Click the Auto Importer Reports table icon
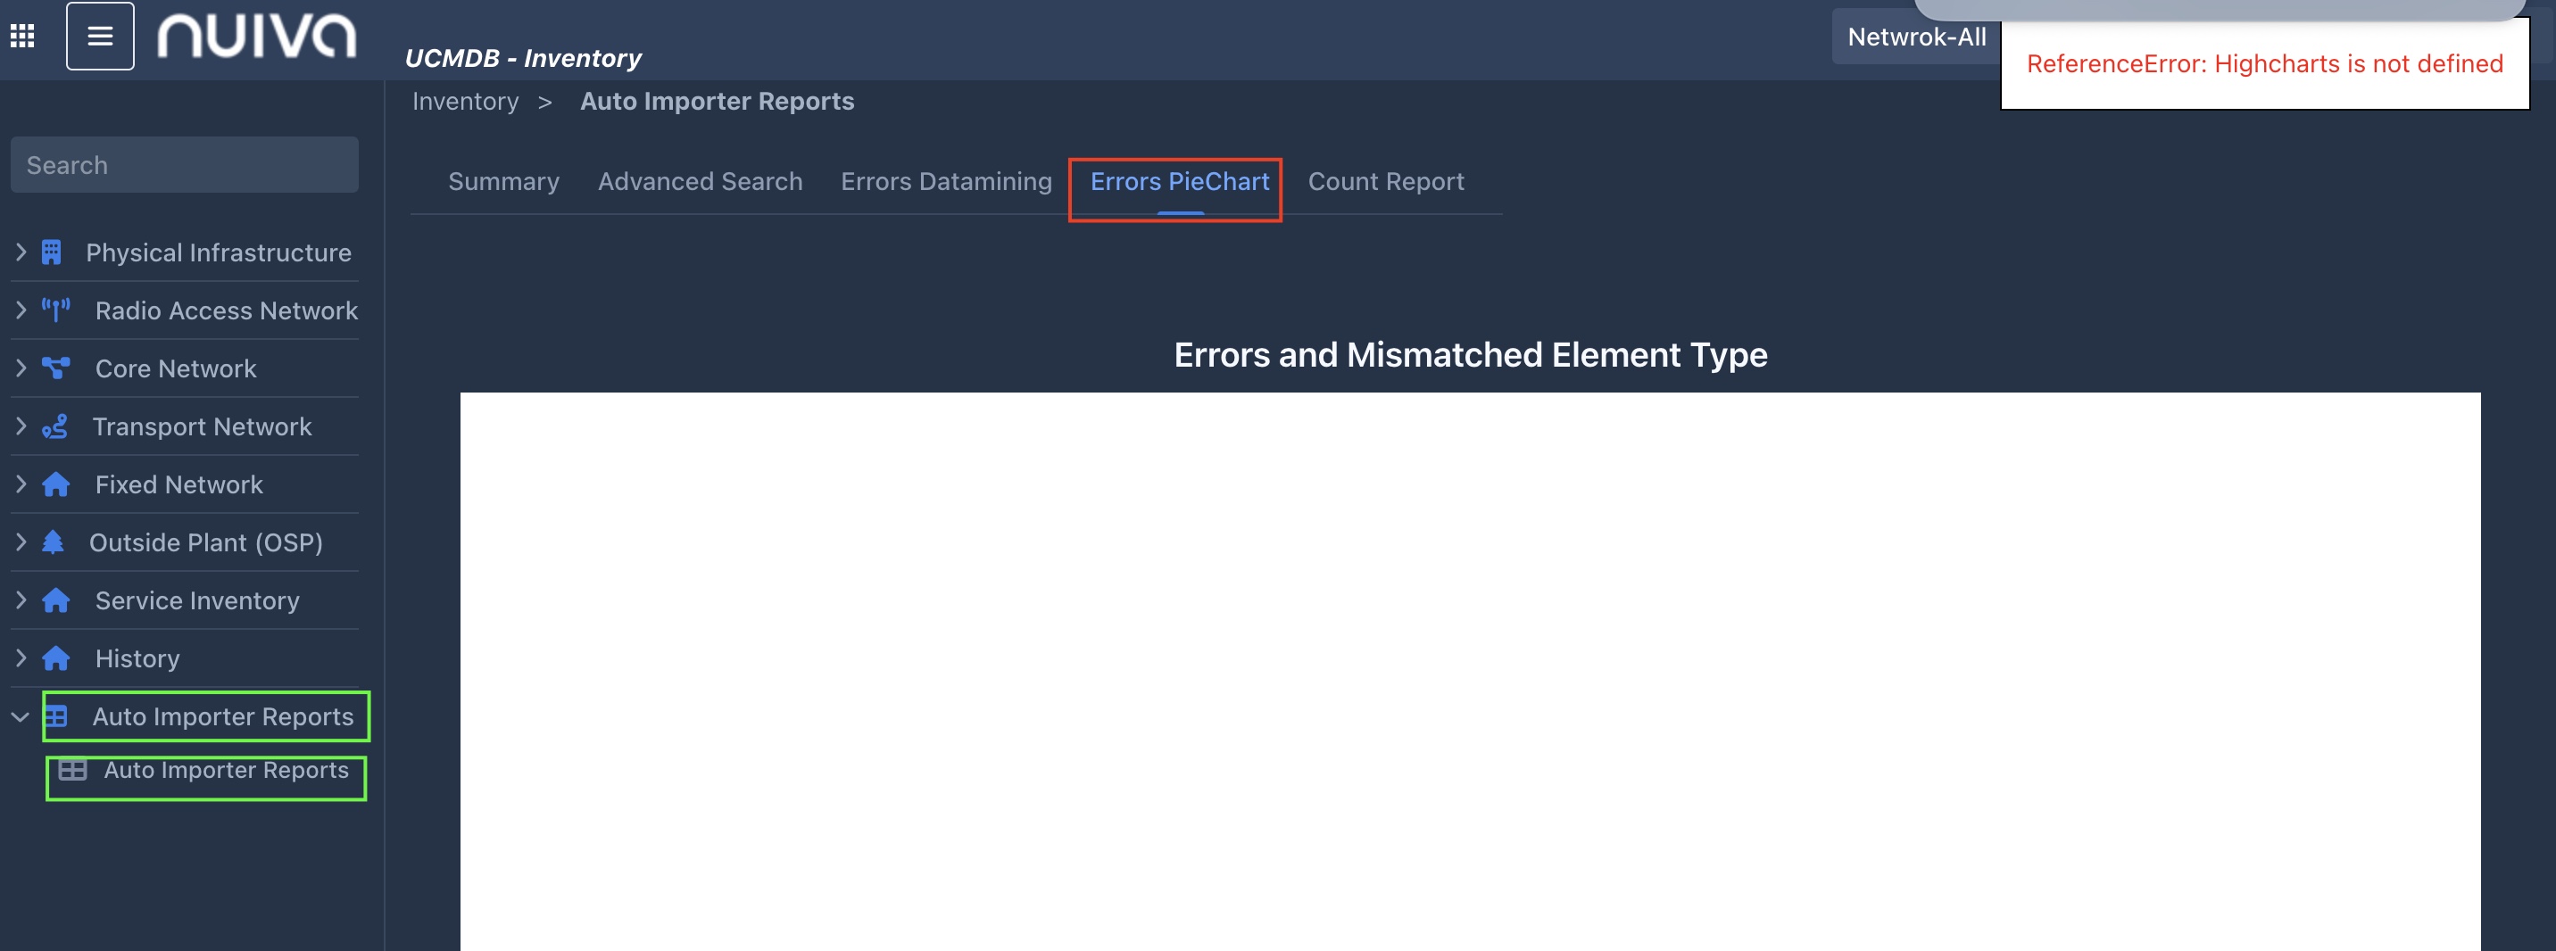The width and height of the screenshot is (2556, 951). [x=56, y=716]
